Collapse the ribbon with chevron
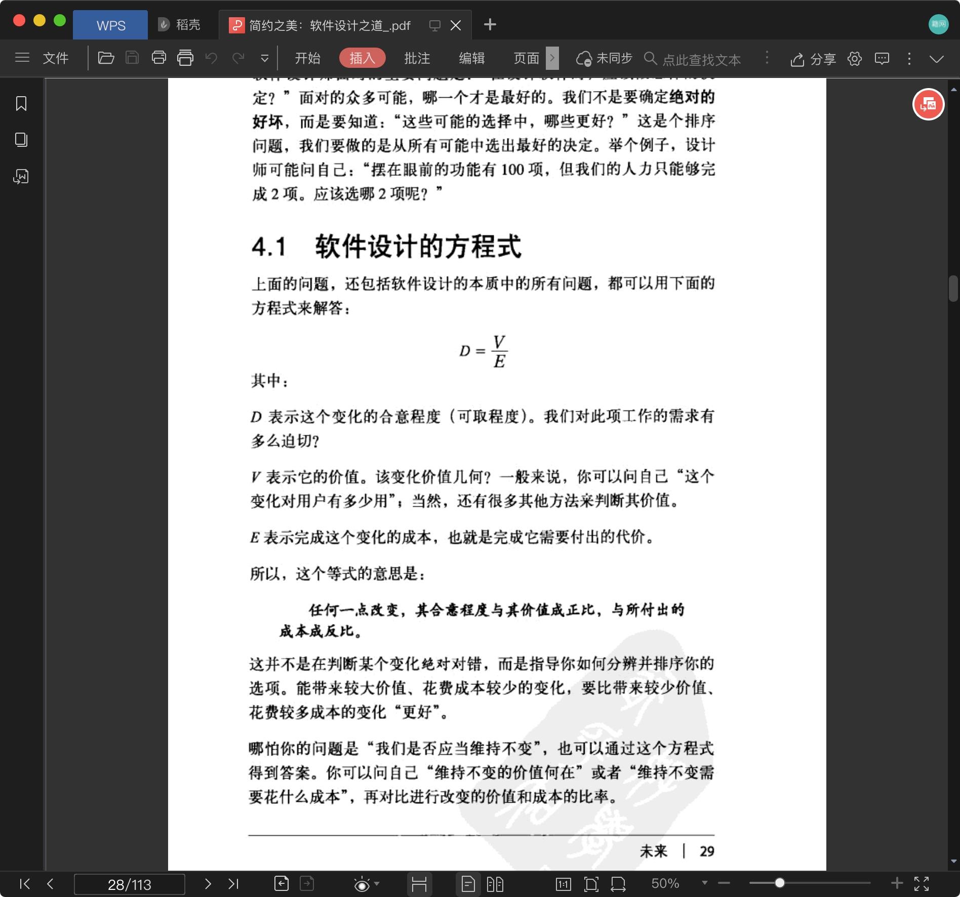Image resolution: width=960 pixels, height=897 pixels. pos(937,59)
